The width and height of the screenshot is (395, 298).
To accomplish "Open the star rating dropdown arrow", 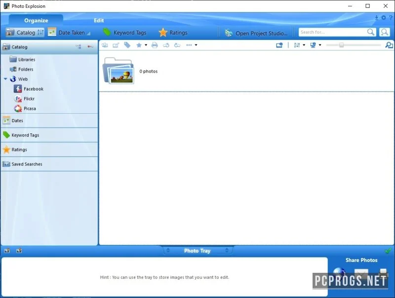I will [x=146, y=45].
